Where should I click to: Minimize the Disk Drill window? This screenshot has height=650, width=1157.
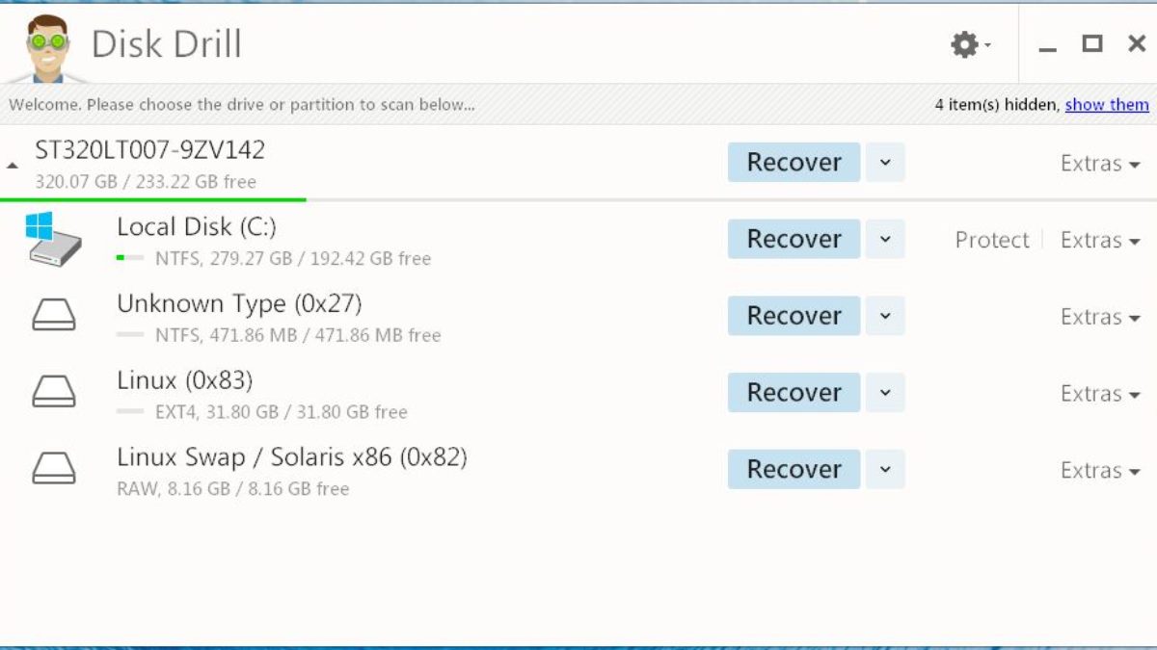tap(1048, 45)
